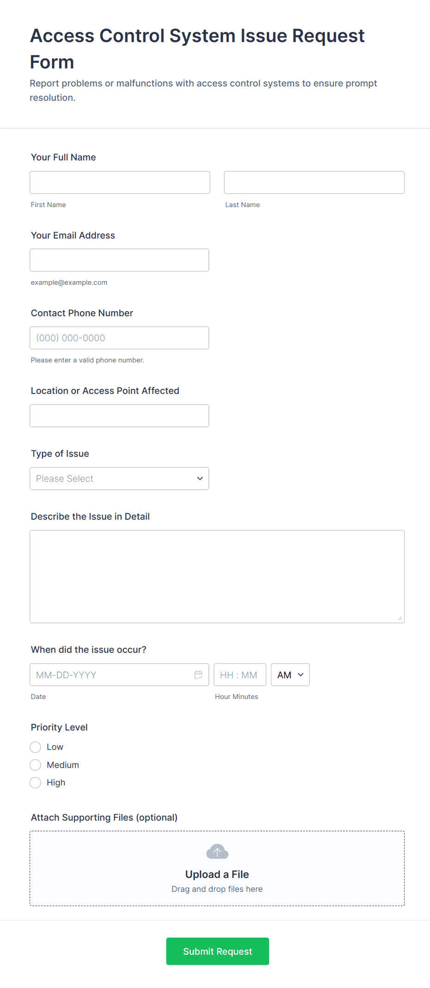Focus the Last Name input field

(x=314, y=183)
